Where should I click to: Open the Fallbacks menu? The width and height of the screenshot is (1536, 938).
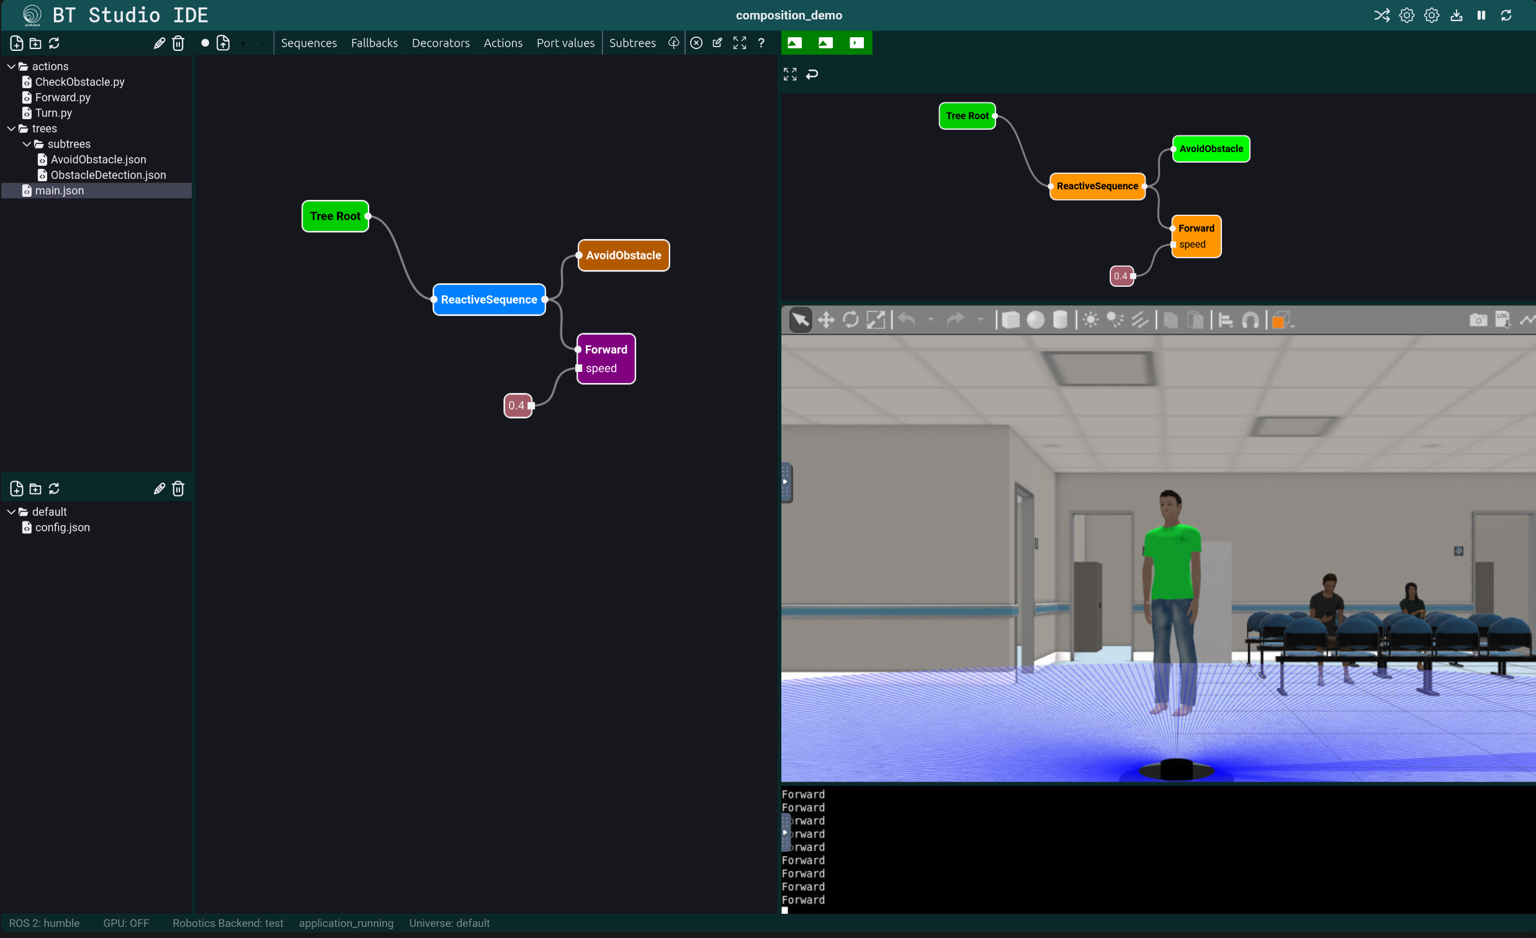pos(374,43)
